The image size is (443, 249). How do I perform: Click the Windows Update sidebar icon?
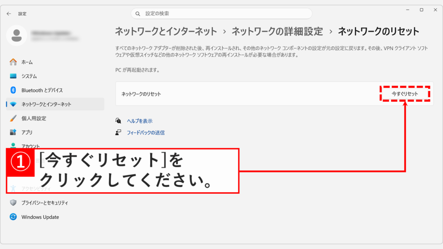(13, 217)
